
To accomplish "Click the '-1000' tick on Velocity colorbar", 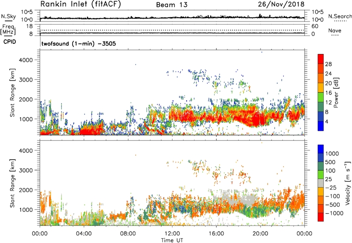I will [x=334, y=213].
